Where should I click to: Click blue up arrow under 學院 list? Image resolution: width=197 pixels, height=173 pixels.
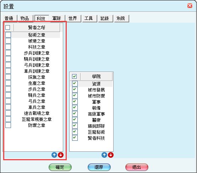[104, 155]
